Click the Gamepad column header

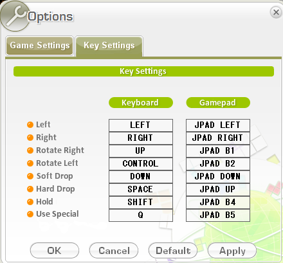[x=218, y=102]
